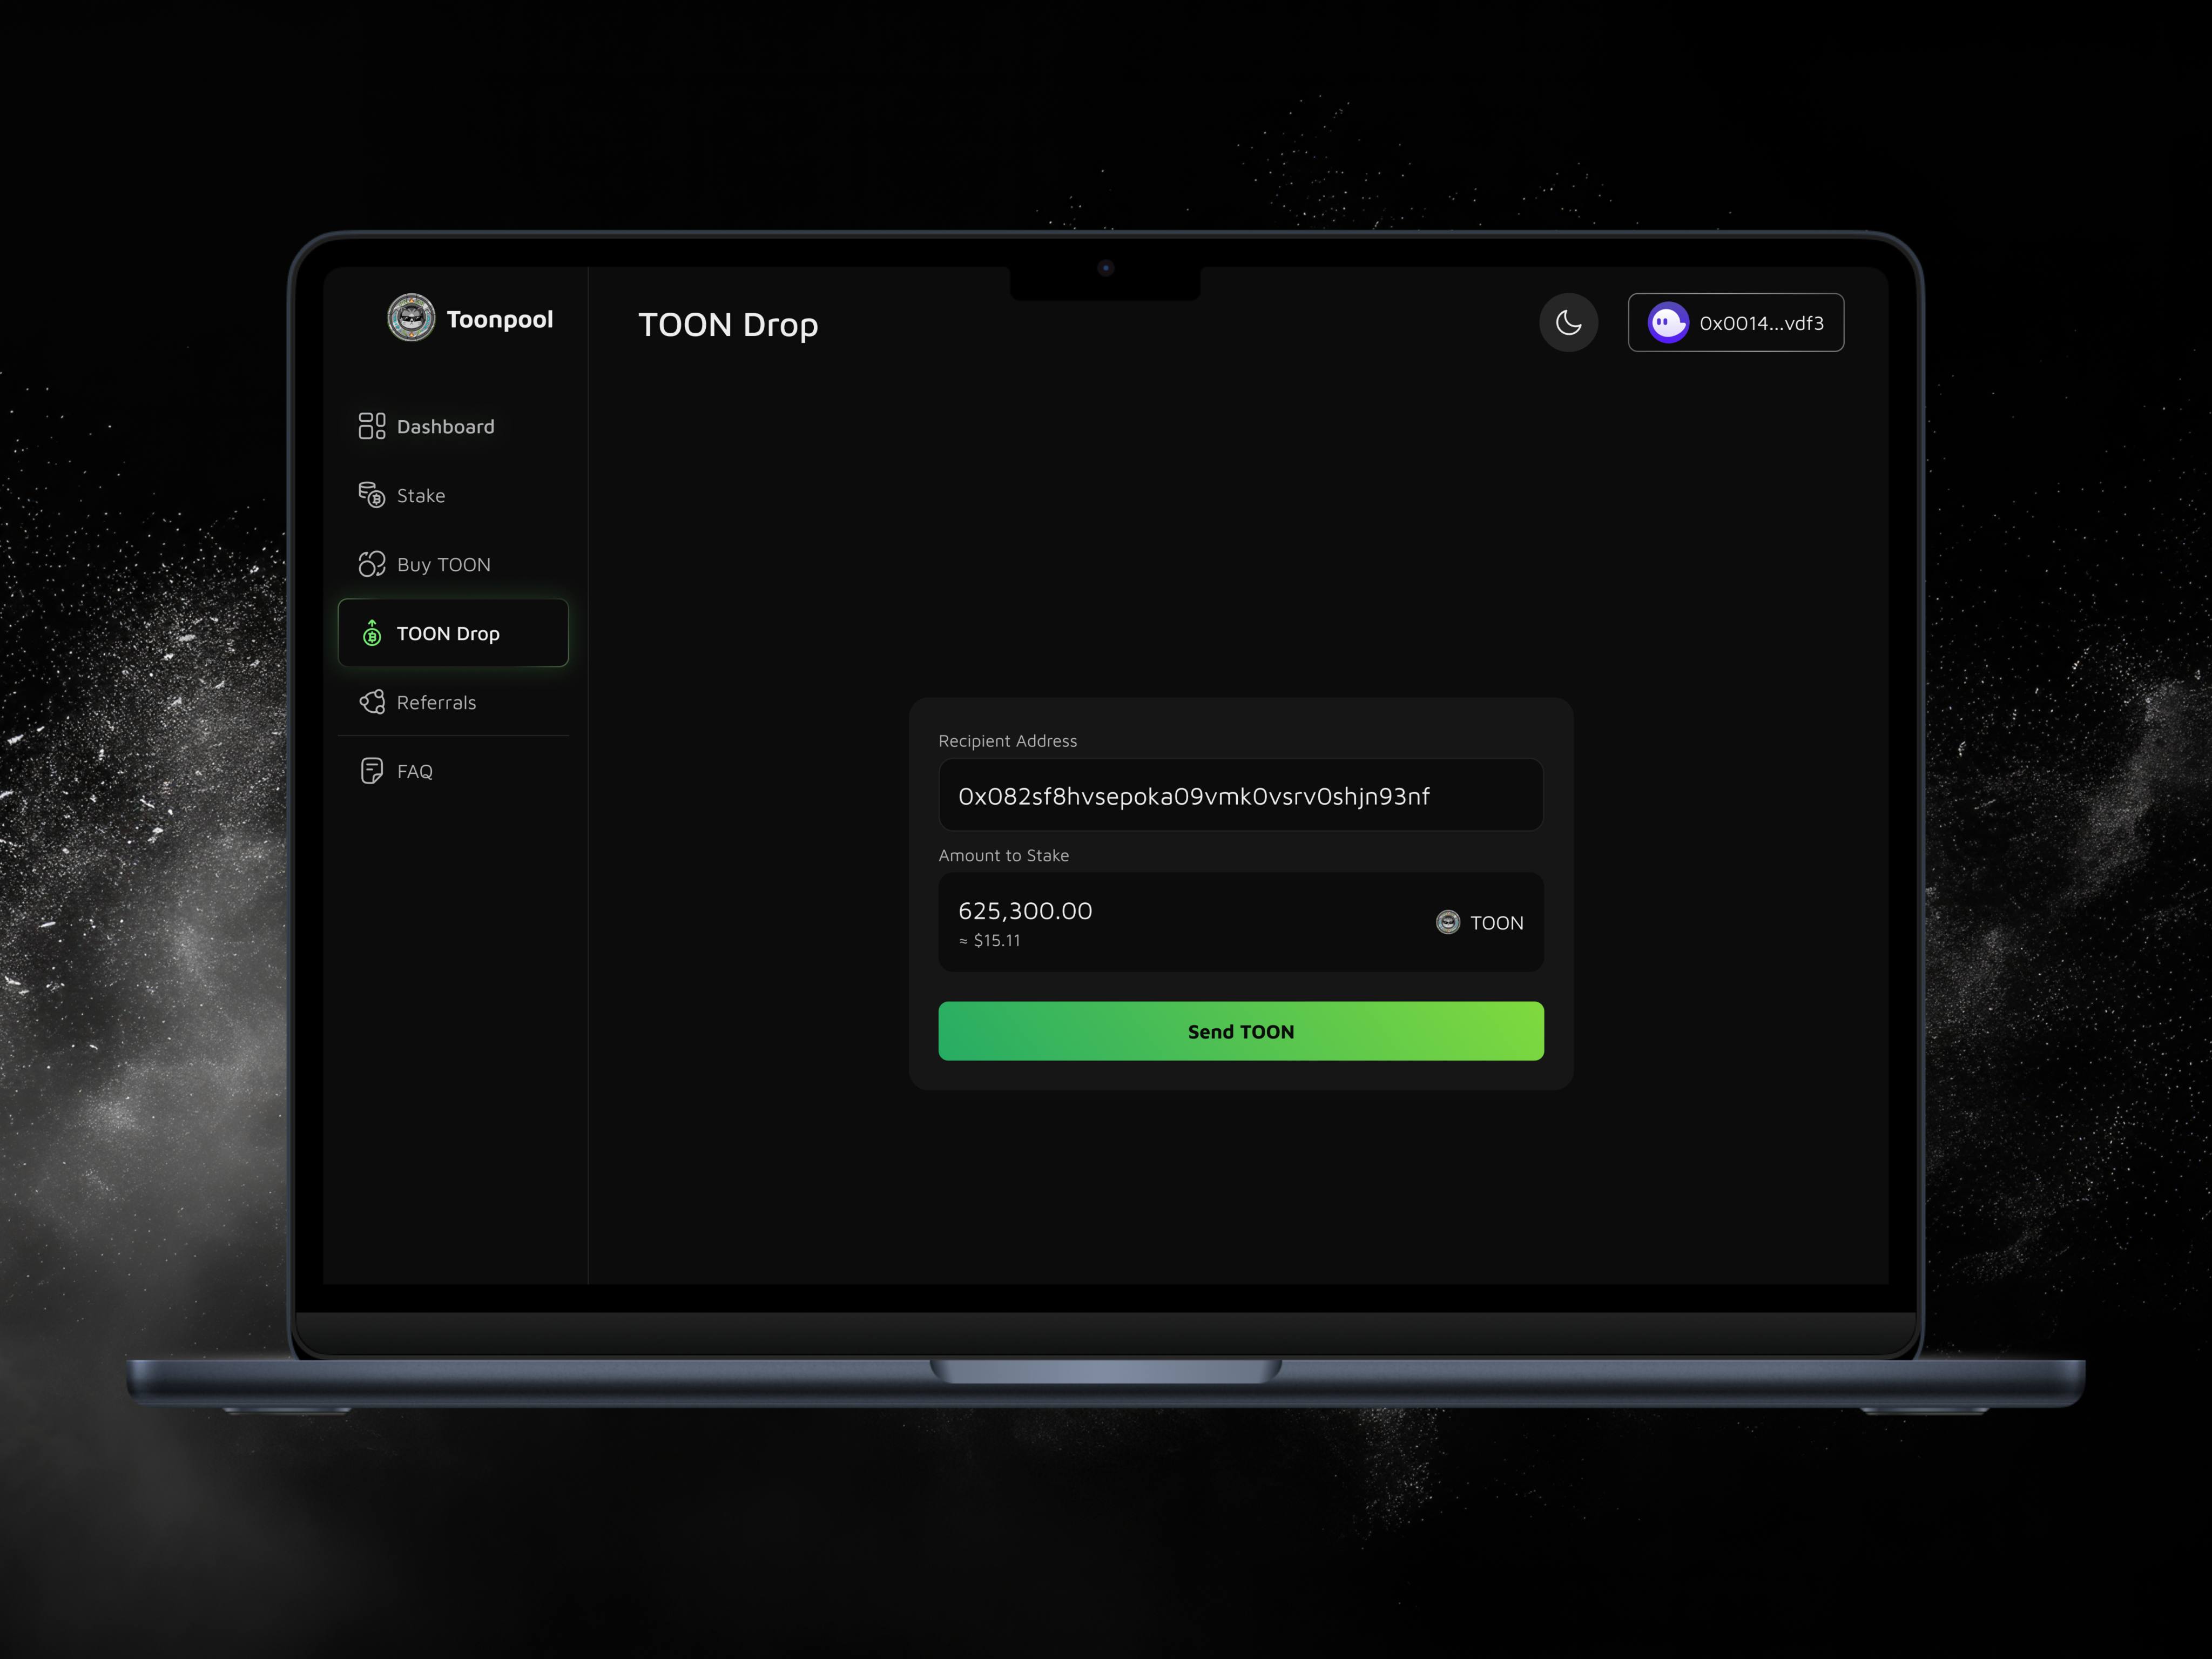Select the Stake icon in sidebar
The image size is (2212, 1659).
click(x=371, y=494)
